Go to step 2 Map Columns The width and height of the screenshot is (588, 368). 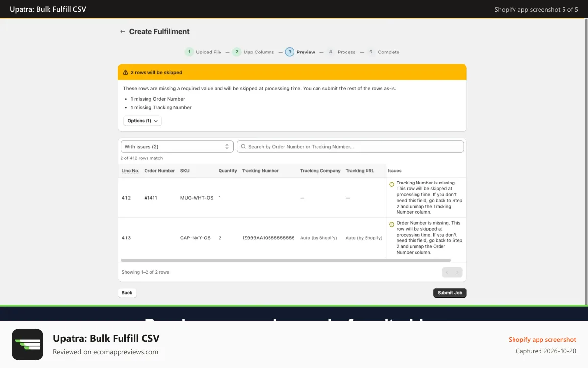click(x=253, y=52)
